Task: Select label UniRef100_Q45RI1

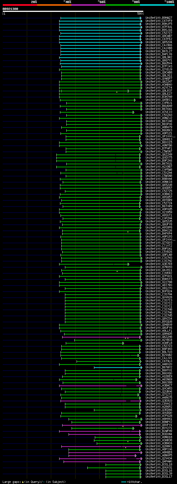Action: 159,100
